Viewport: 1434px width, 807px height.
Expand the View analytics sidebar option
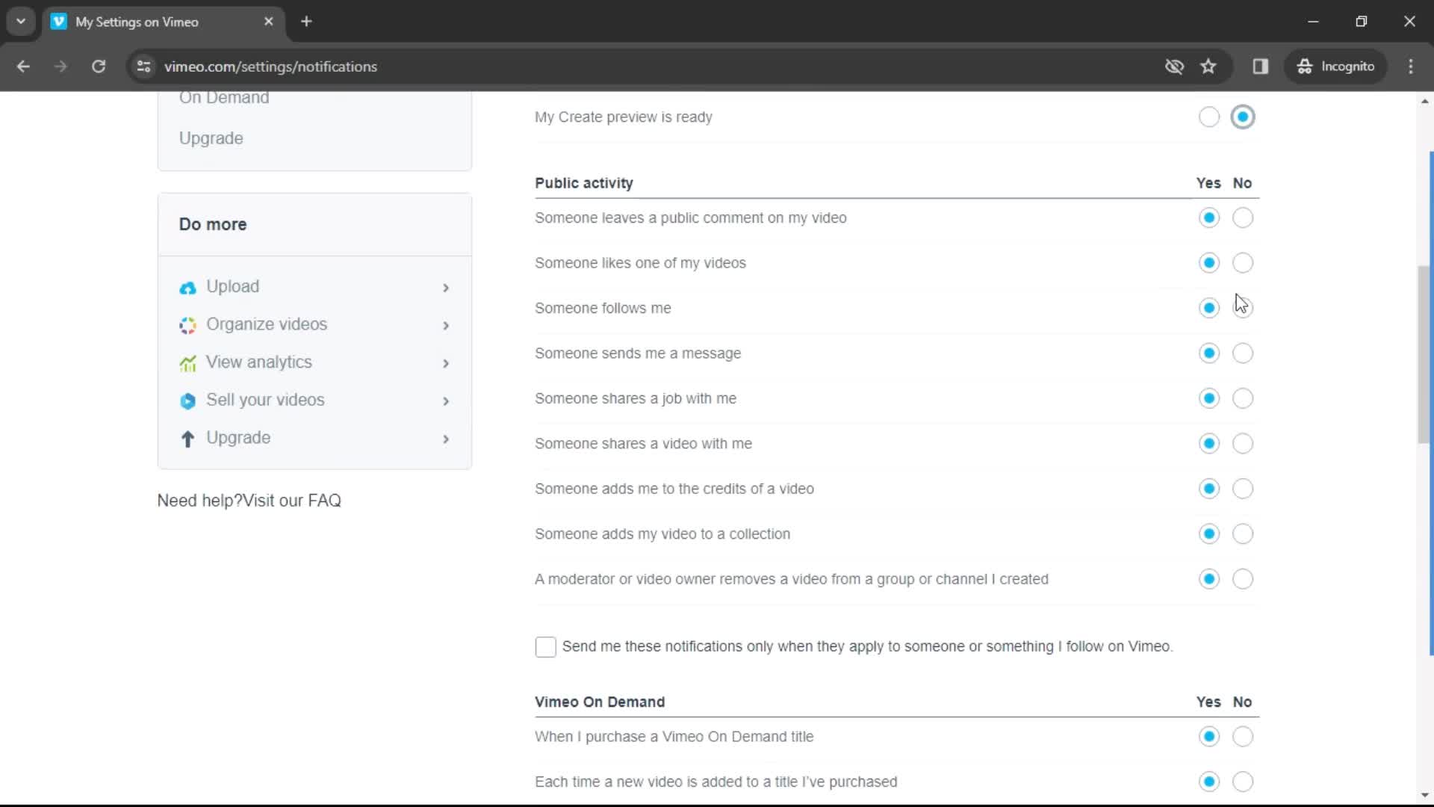point(445,362)
